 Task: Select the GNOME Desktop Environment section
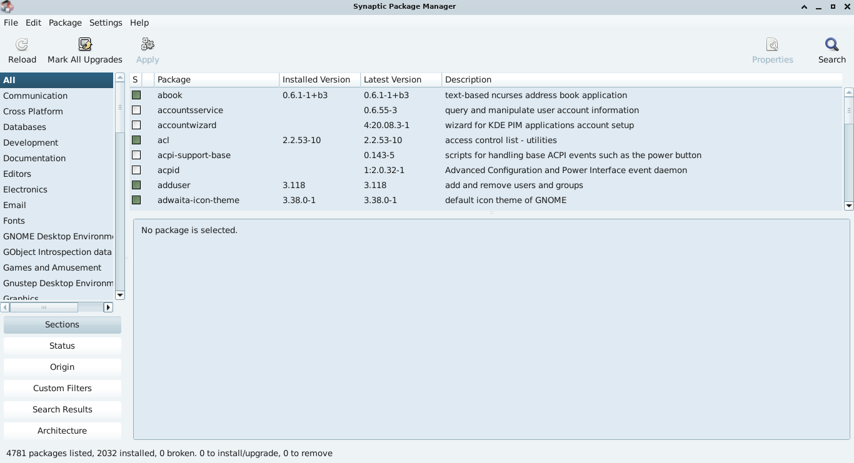pos(58,236)
